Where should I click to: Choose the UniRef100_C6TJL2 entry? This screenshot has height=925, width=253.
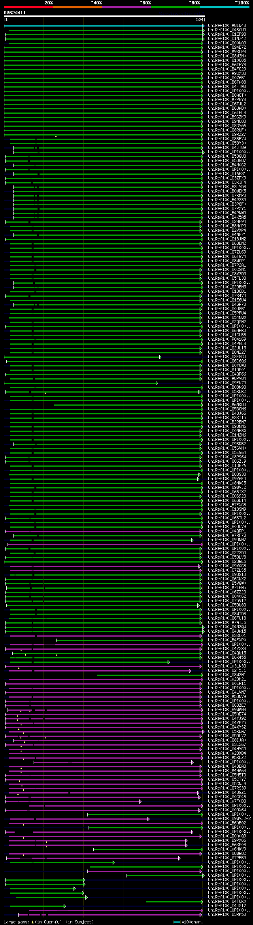pyautogui.click(x=227, y=104)
